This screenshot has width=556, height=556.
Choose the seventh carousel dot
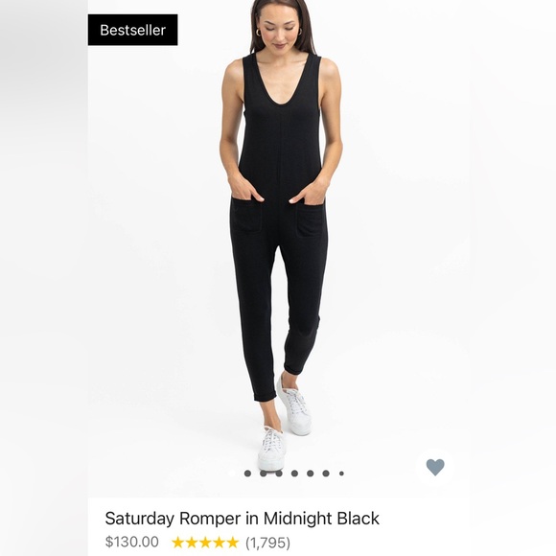[326, 473]
